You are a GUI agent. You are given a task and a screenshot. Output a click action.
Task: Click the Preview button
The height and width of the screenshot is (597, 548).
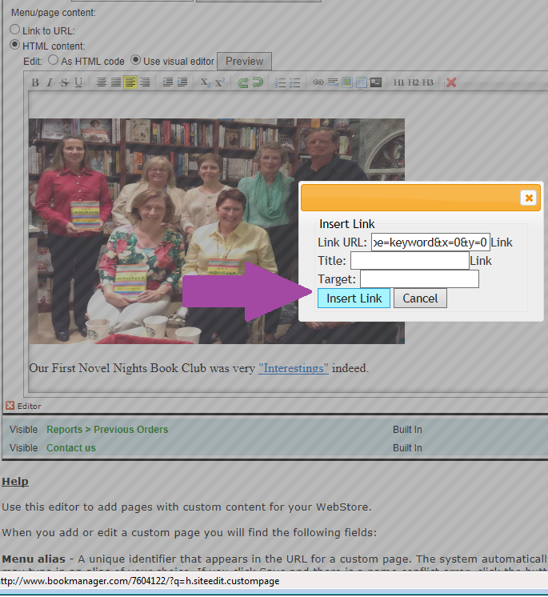coord(244,61)
